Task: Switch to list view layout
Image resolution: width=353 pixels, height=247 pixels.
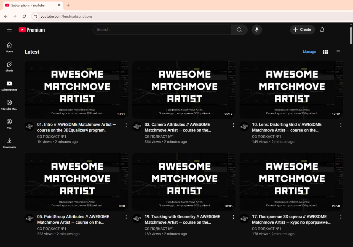Action: [338, 52]
